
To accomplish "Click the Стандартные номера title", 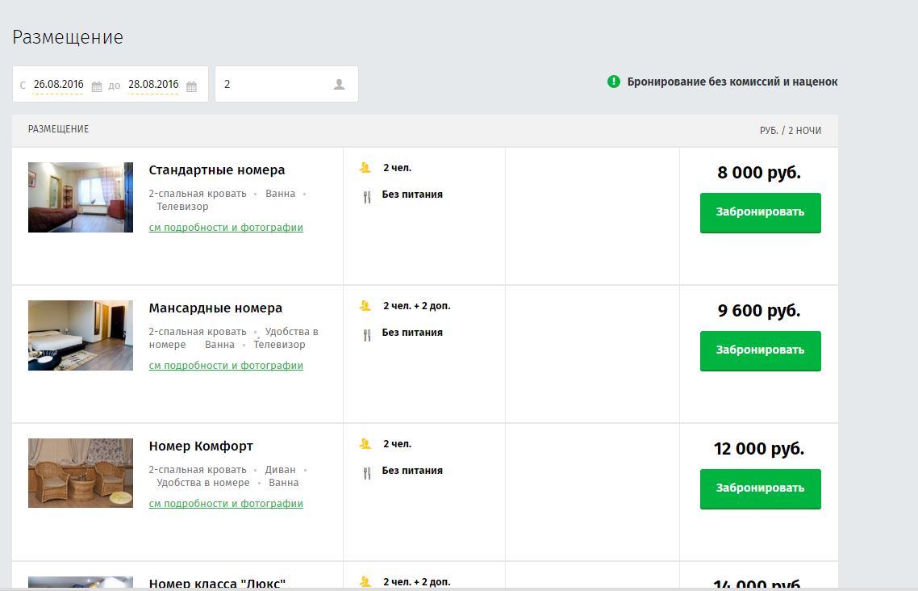I will pyautogui.click(x=217, y=170).
